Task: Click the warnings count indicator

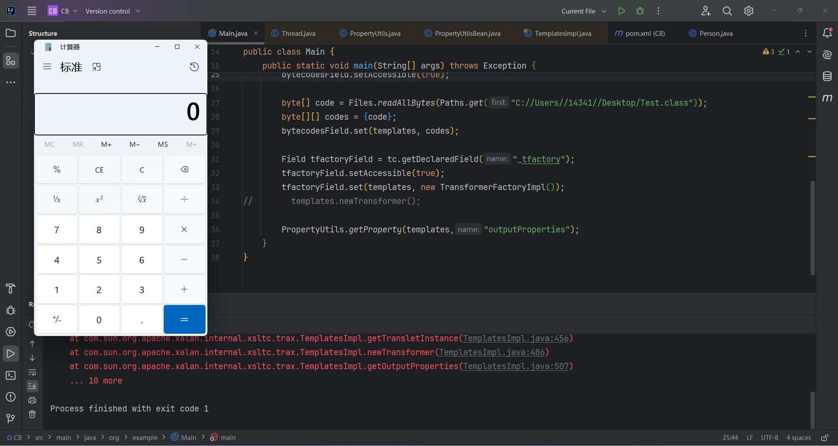Action: click(769, 52)
